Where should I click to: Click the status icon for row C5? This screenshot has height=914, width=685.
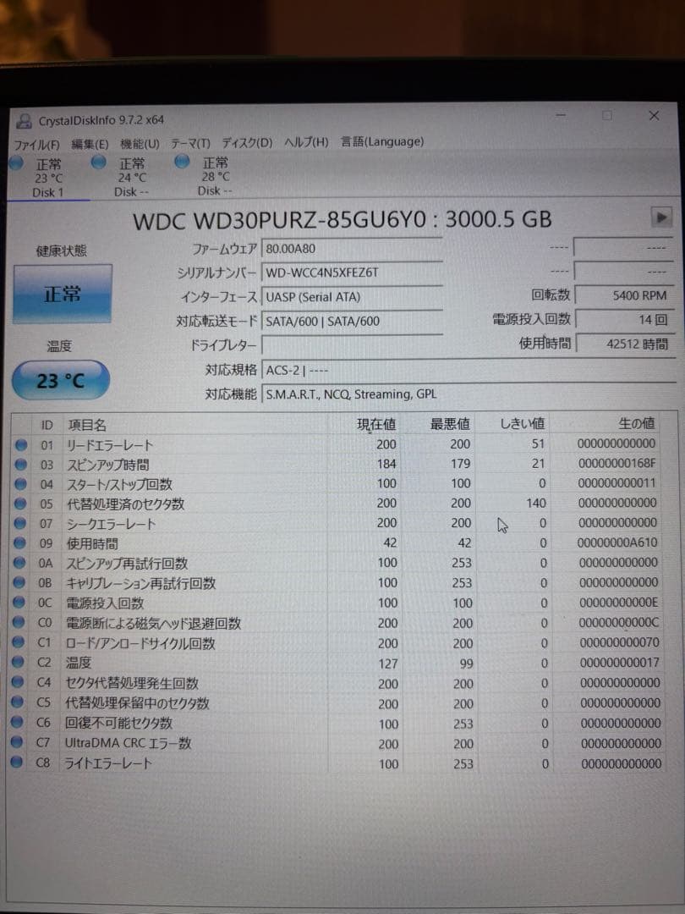pyautogui.click(x=18, y=702)
